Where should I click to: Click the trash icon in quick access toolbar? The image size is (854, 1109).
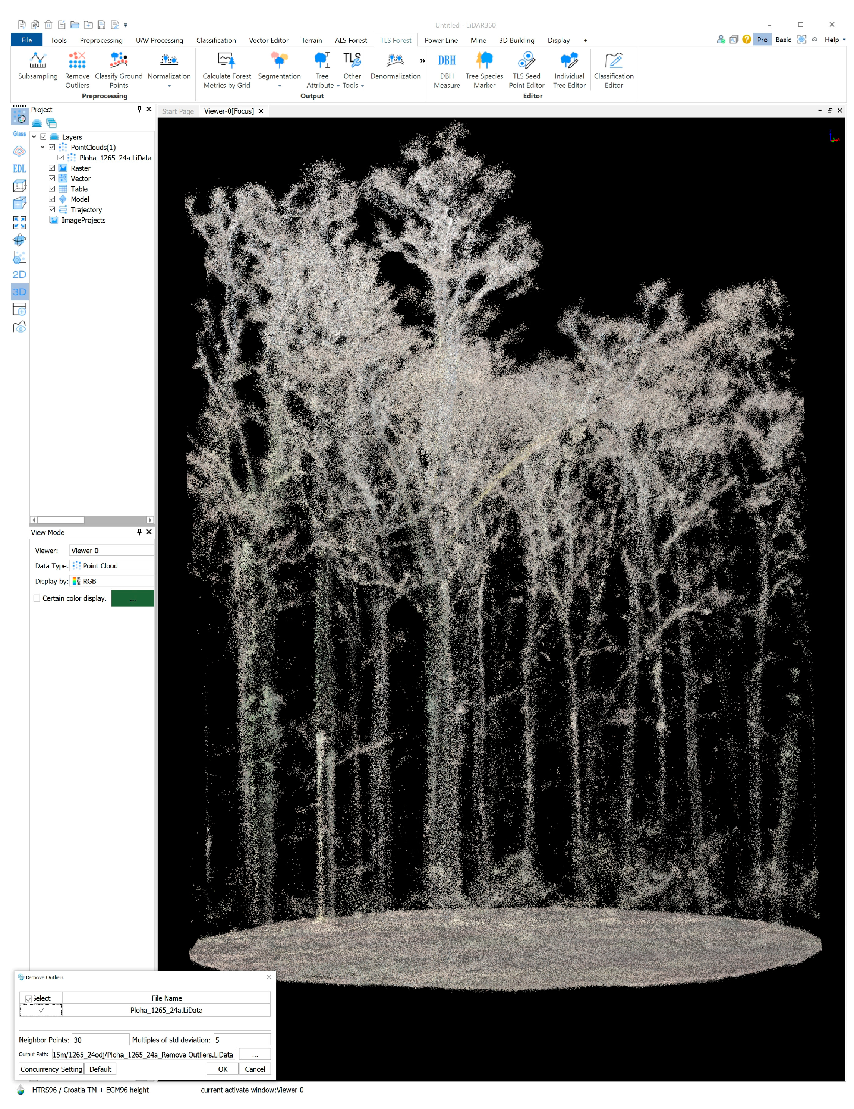pyautogui.click(x=48, y=24)
